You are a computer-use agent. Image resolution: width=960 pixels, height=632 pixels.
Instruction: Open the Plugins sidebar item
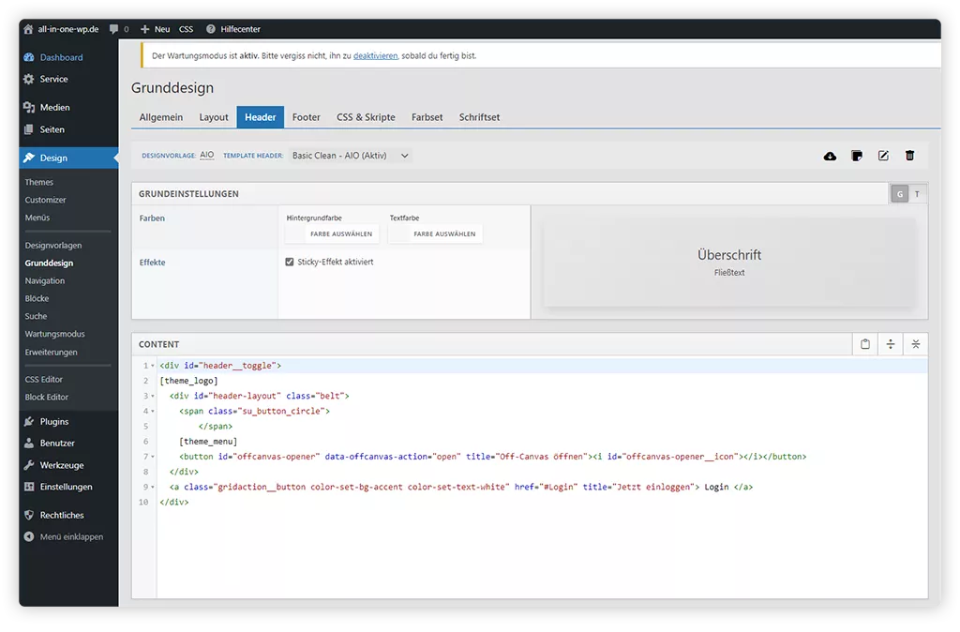[x=54, y=421]
